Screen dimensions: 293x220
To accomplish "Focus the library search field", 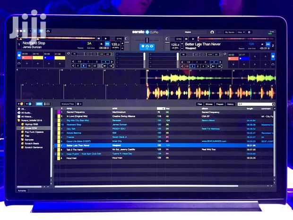I will [x=256, y=104].
